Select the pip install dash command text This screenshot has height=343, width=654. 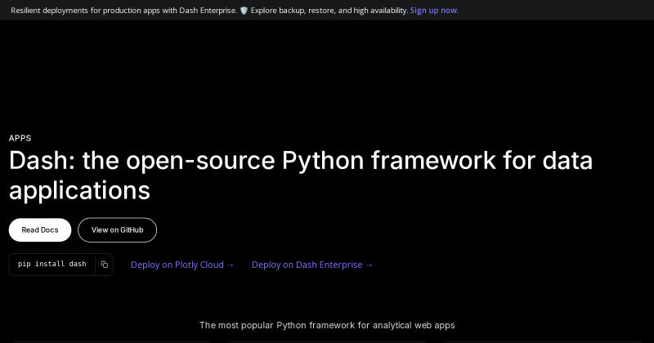52,264
